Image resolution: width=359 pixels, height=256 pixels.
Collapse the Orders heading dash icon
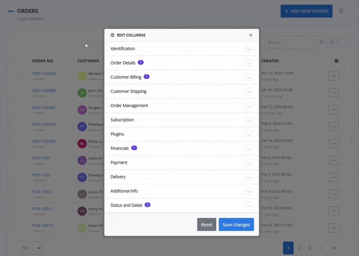click(11, 11)
